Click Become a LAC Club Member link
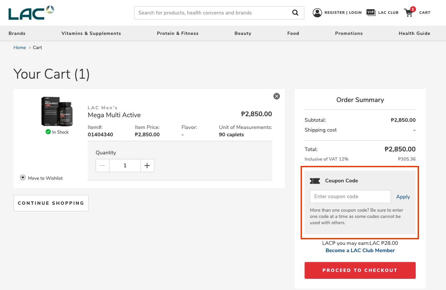446x290 pixels. click(x=360, y=250)
